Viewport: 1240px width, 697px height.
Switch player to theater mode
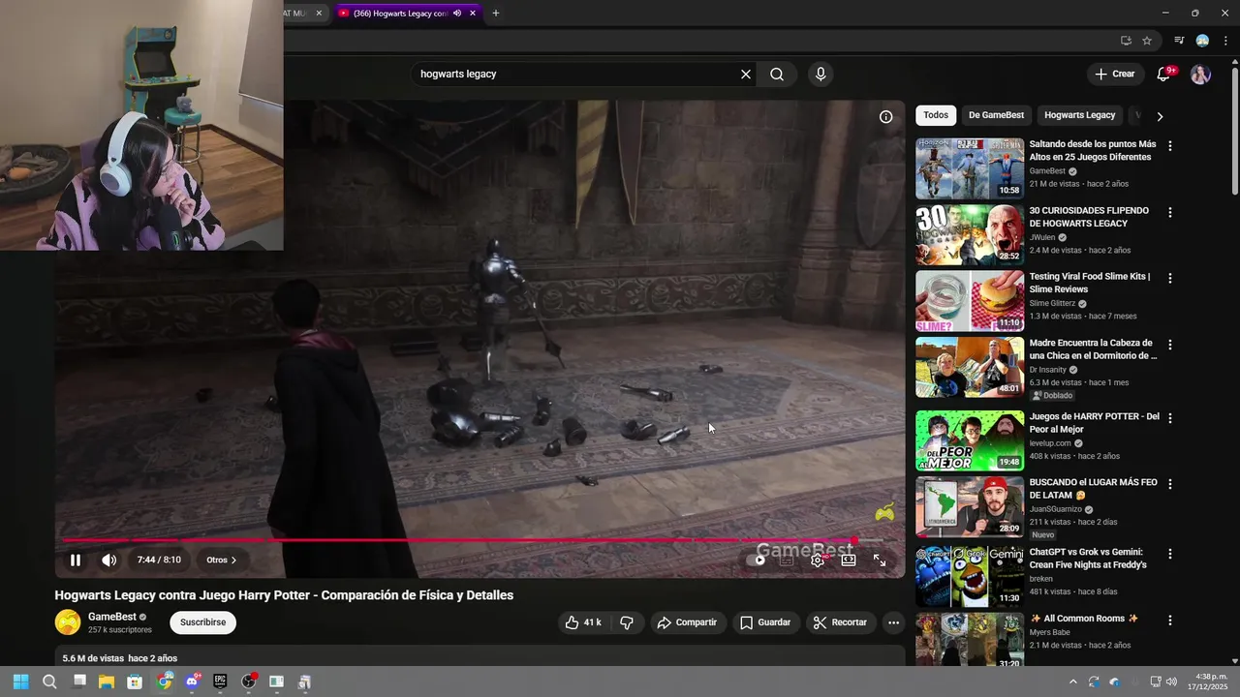point(849,560)
